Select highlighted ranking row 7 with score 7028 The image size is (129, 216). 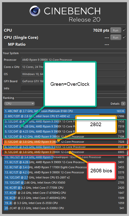coord(65,142)
